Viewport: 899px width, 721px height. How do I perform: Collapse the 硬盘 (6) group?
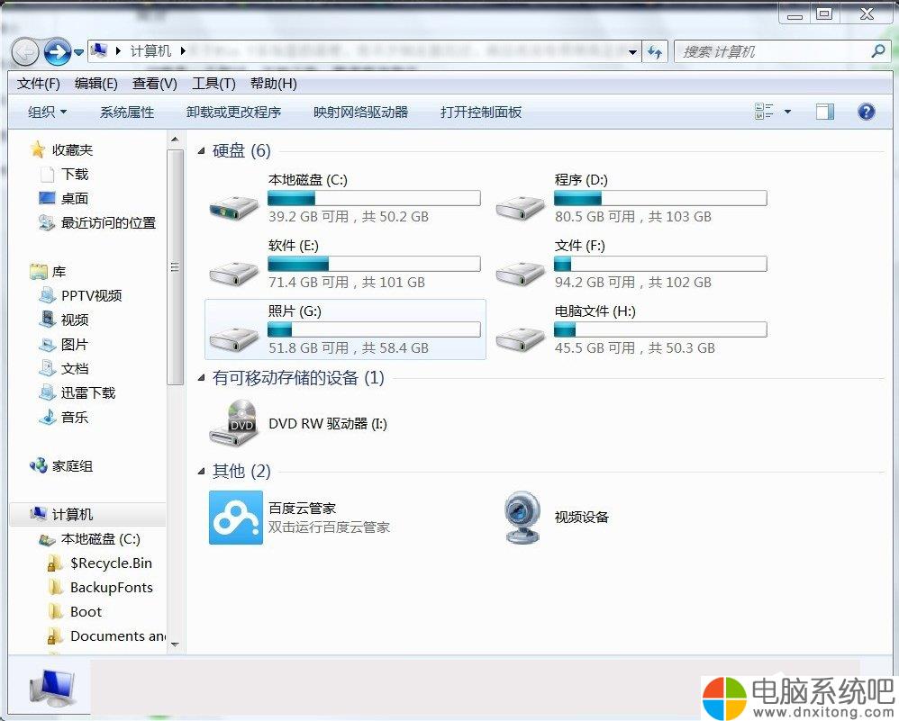(201, 151)
